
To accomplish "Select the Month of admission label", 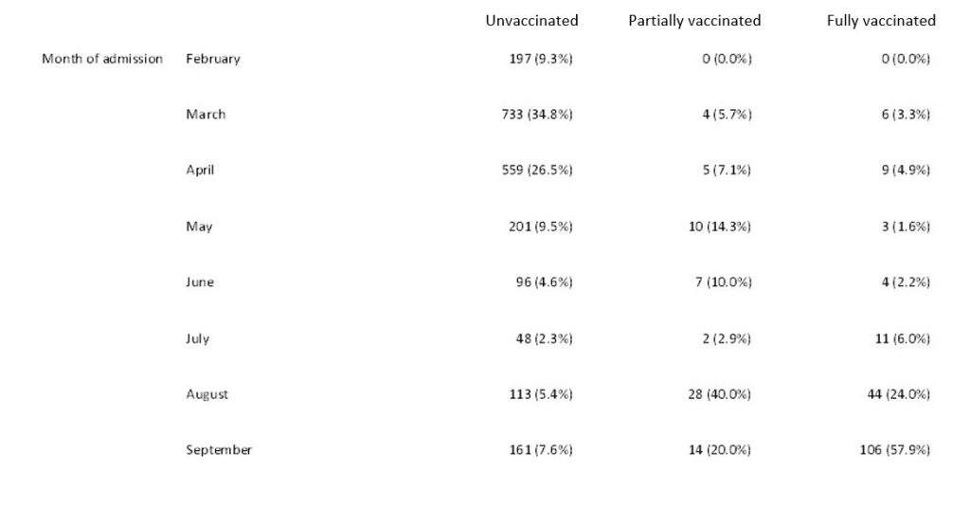I will (x=102, y=59).
